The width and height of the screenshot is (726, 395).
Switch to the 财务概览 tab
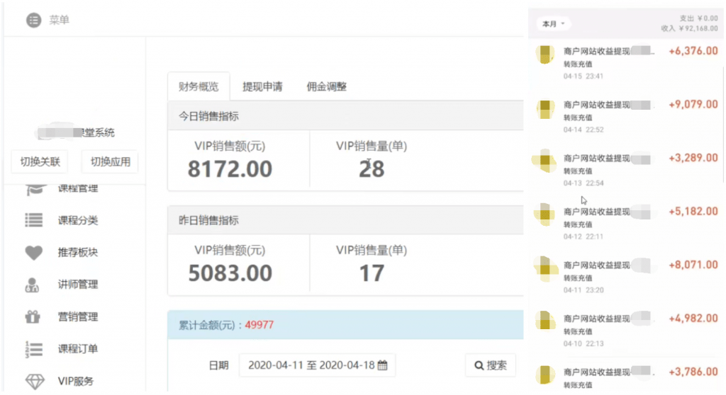(x=199, y=87)
